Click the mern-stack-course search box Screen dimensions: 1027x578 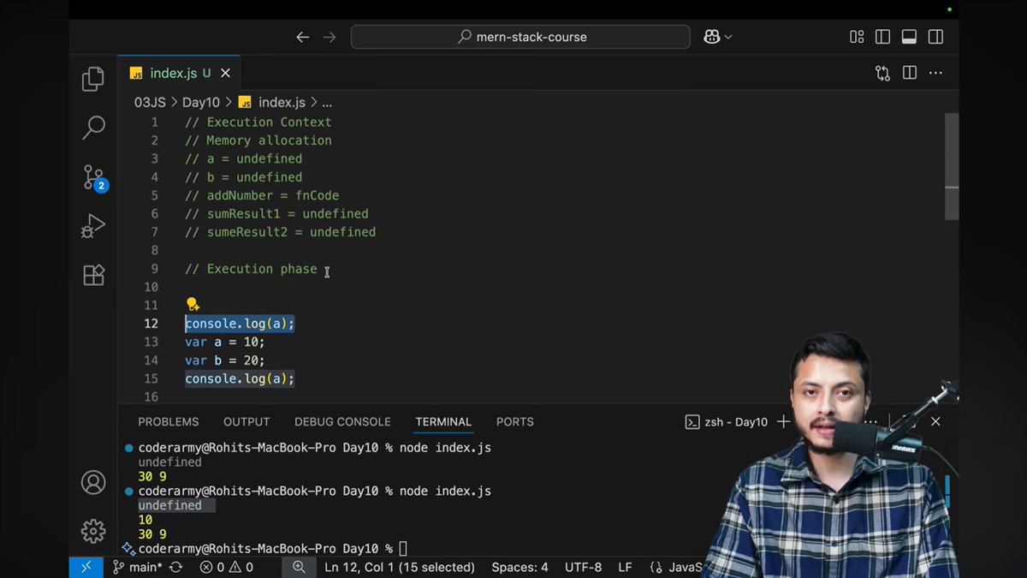(x=520, y=37)
